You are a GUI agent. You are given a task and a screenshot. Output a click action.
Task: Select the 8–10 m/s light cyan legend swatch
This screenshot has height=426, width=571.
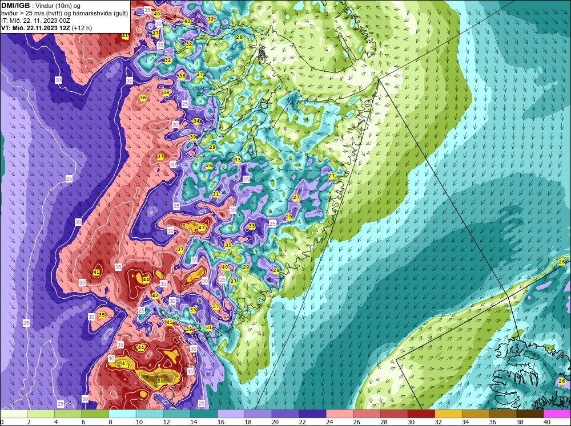[122, 413]
